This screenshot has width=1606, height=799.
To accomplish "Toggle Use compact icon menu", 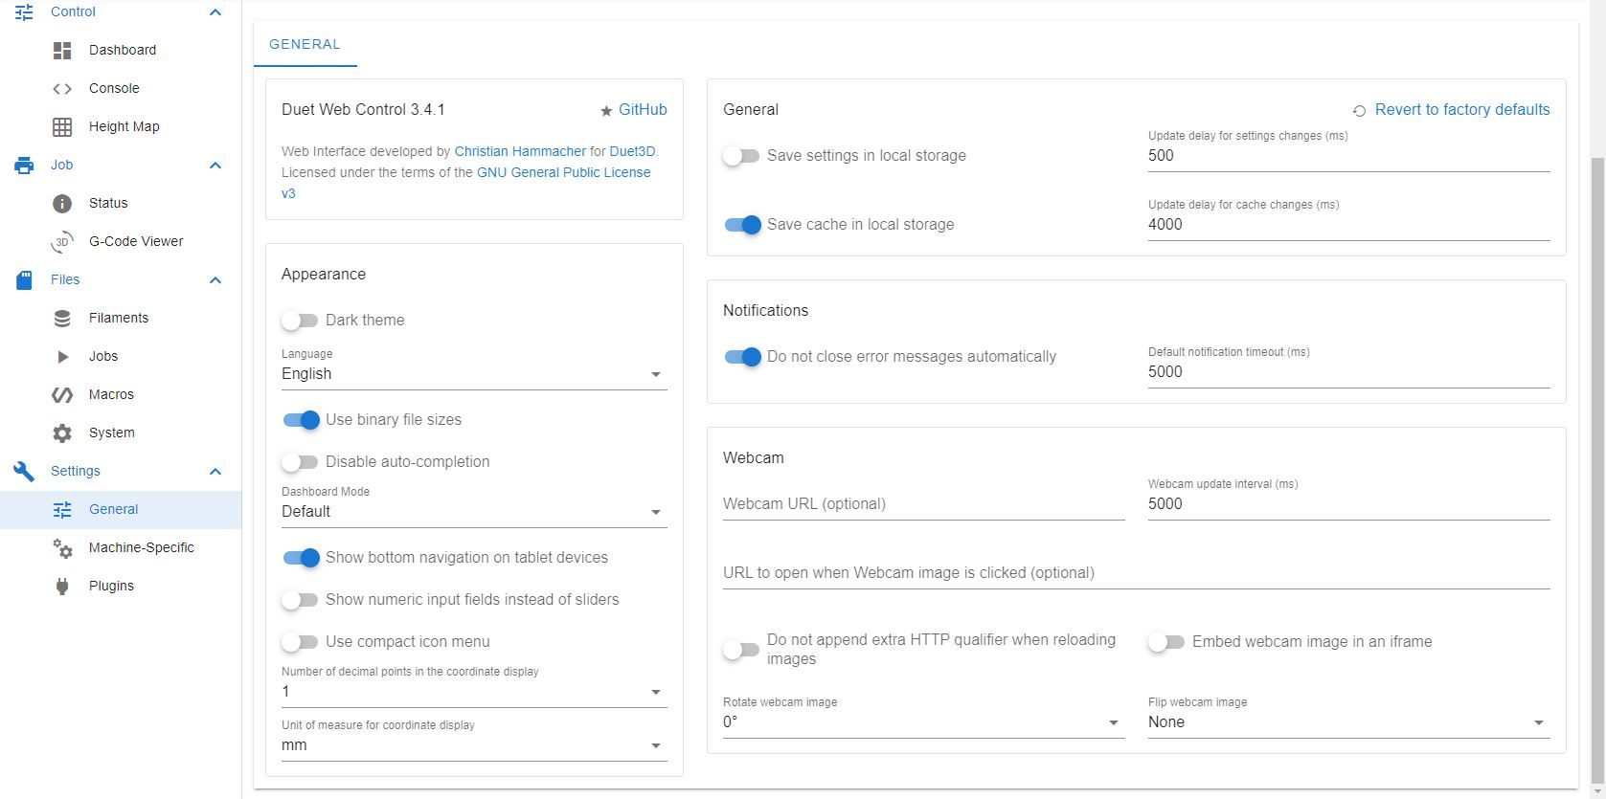I will (300, 641).
